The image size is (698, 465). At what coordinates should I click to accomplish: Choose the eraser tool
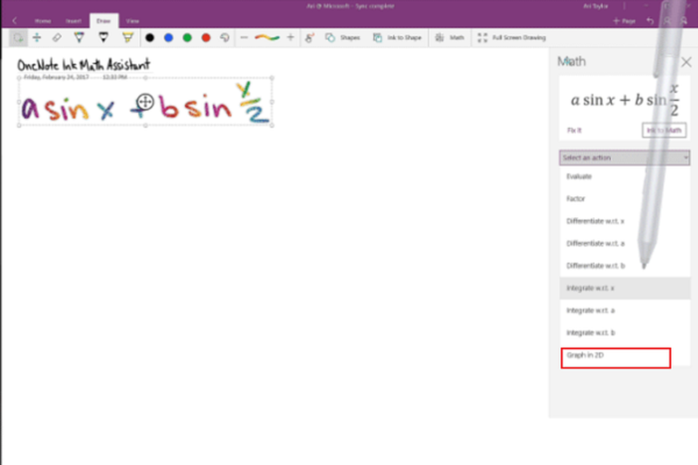tap(57, 38)
